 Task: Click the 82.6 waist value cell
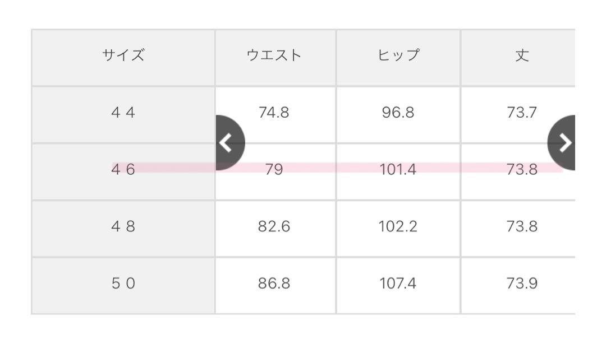pyautogui.click(x=276, y=229)
